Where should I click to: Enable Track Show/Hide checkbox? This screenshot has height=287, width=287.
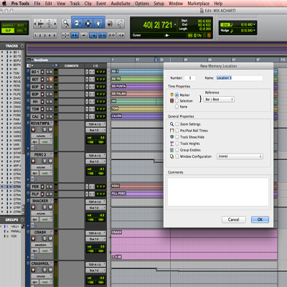[177, 137]
